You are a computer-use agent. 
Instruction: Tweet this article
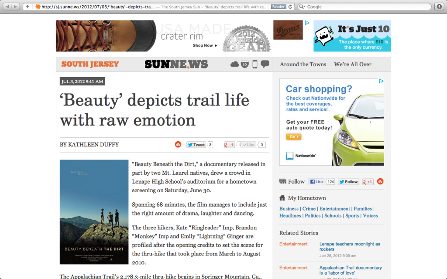[196, 145]
